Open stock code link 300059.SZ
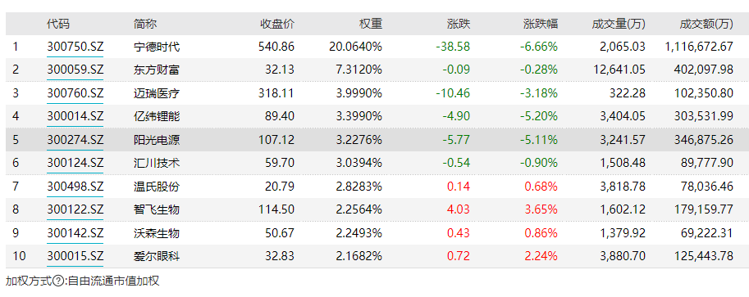749x297 pixels. (75, 70)
